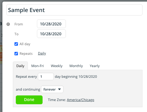This screenshot has height=112, width=147.
Task: Click the To date field
Action: click(51, 34)
